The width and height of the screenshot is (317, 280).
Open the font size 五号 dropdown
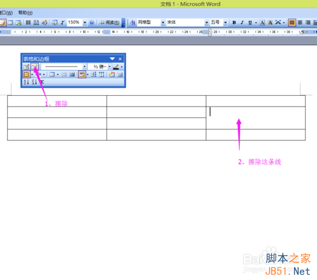[226, 22]
